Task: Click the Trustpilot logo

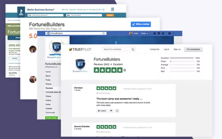Action: (x=80, y=49)
